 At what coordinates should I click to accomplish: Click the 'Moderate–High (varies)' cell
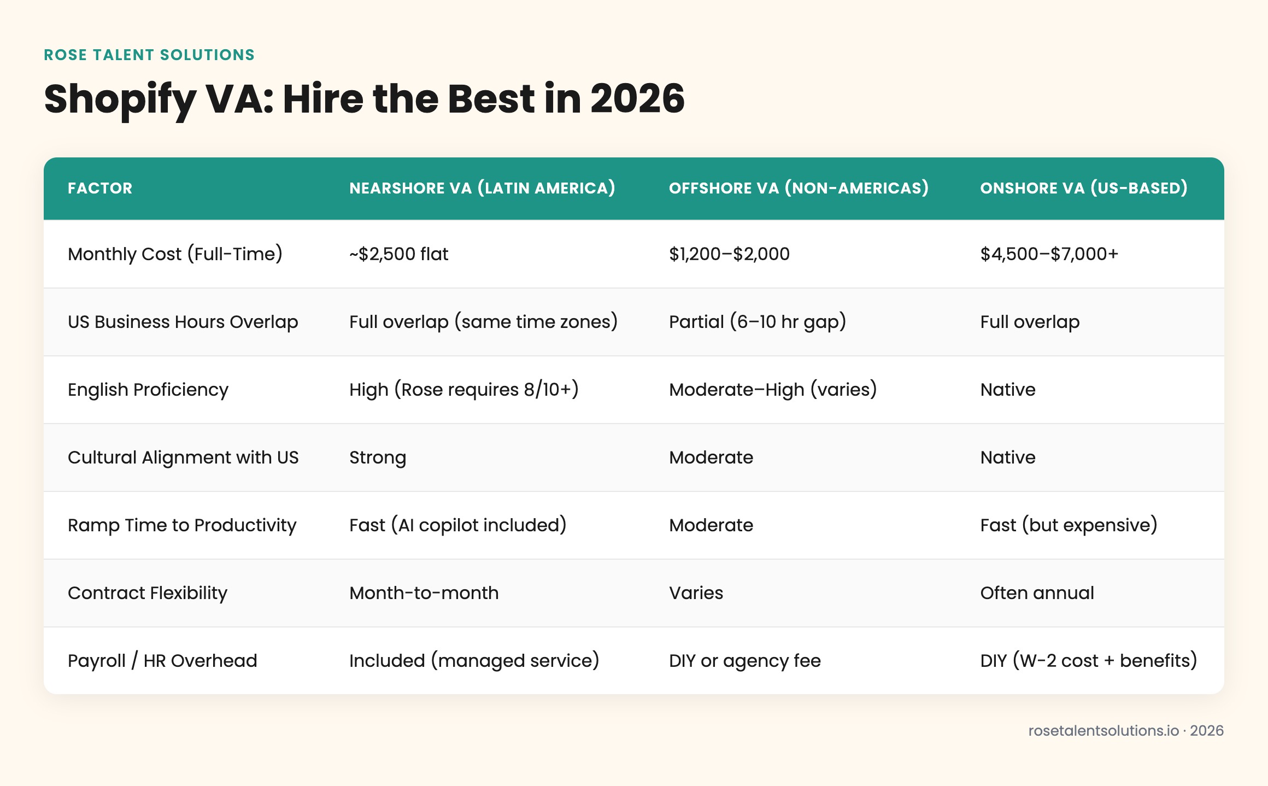(773, 390)
